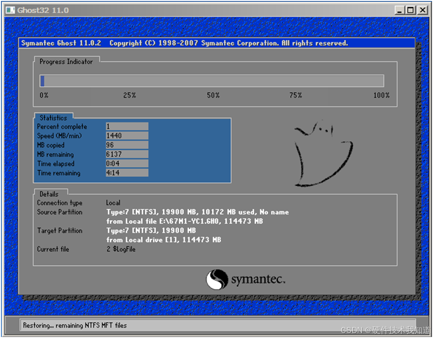Close the Ghost32 11.0 window
Viewport: 433px width, 338px height.
pos(423,10)
